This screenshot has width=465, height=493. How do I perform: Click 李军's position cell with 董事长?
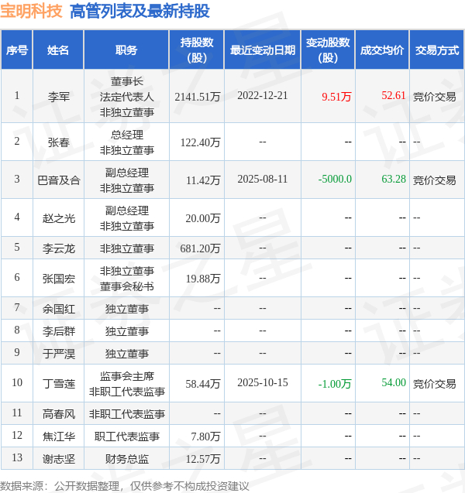point(127,97)
